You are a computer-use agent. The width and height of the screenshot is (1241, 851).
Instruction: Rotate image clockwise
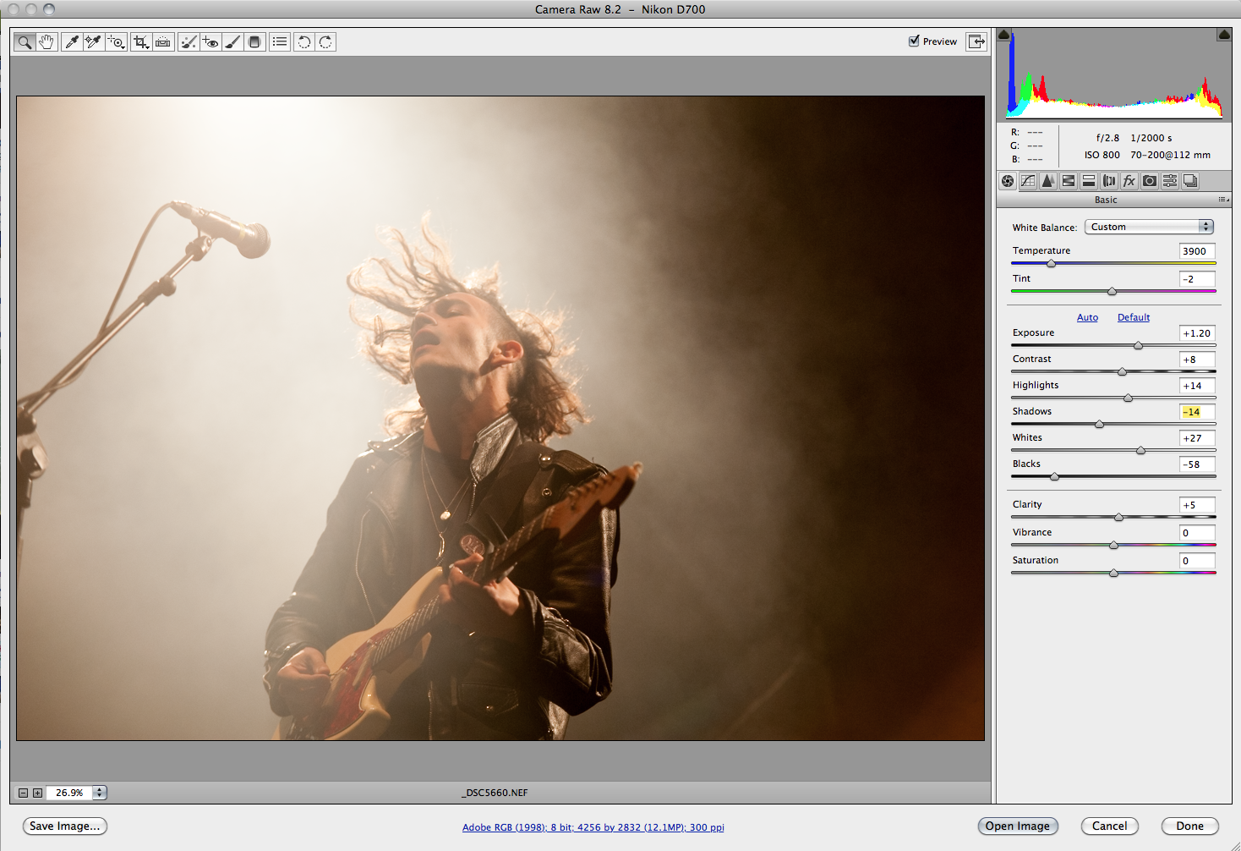325,41
